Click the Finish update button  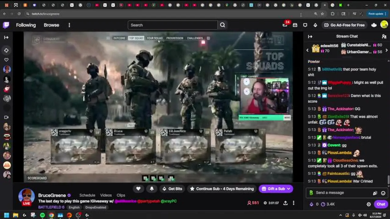coord(377,14)
